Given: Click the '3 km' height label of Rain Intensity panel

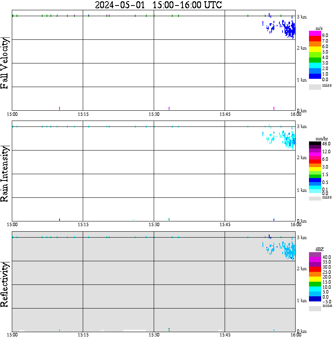Looking at the screenshot, I should pos(301,126).
